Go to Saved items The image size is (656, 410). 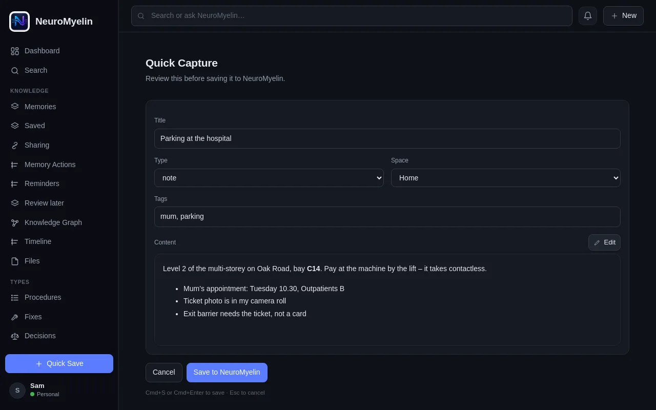pyautogui.click(x=59, y=126)
